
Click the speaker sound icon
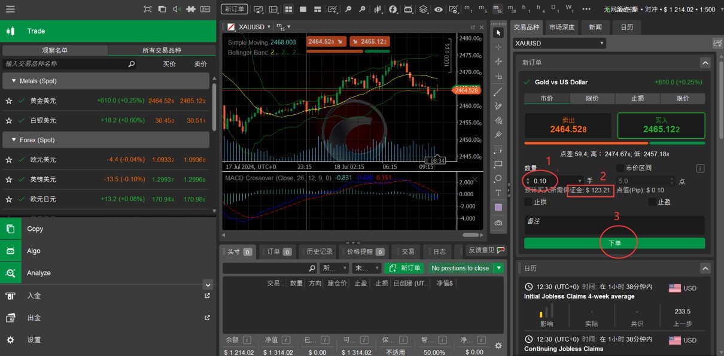click(177, 9)
